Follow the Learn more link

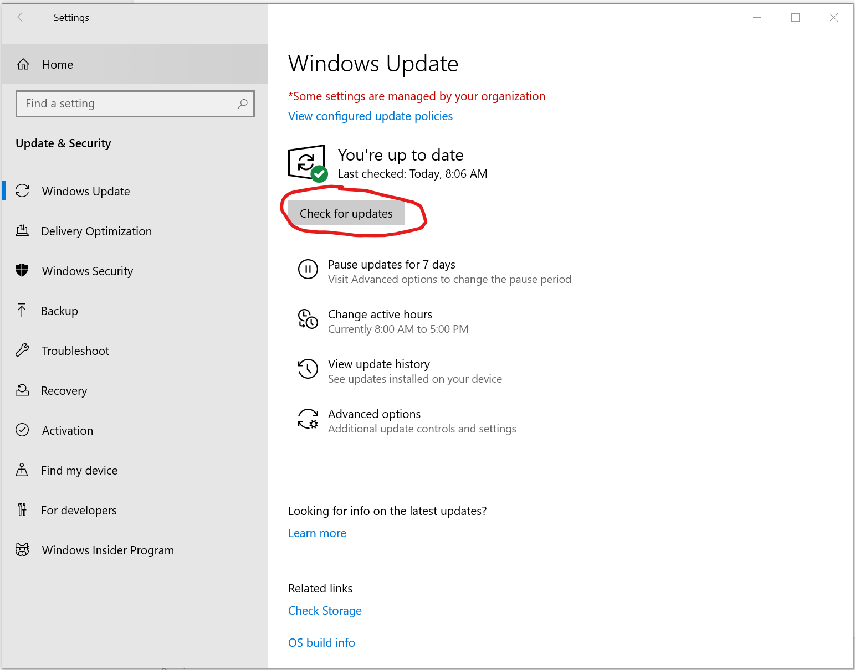tap(317, 533)
